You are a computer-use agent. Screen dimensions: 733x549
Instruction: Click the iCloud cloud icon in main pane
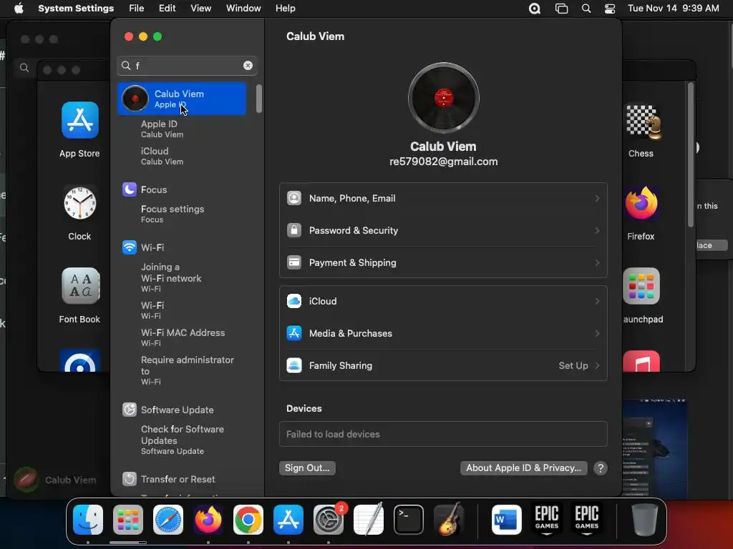pos(294,301)
